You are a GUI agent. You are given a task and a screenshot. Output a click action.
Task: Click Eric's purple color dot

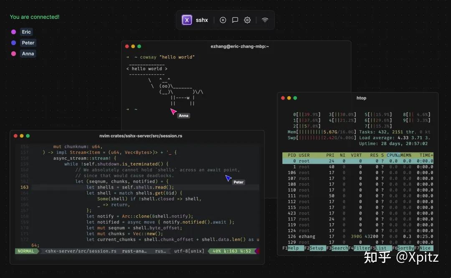click(13, 32)
